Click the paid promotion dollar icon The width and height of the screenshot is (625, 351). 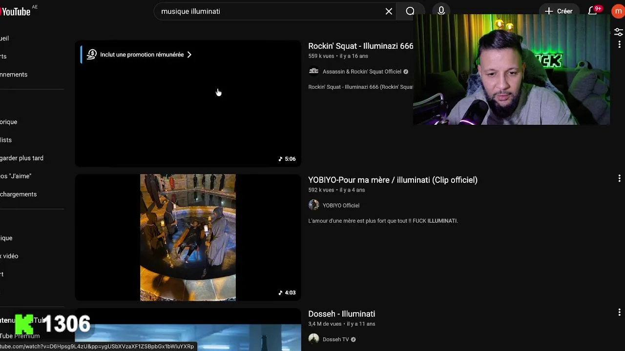point(91,55)
